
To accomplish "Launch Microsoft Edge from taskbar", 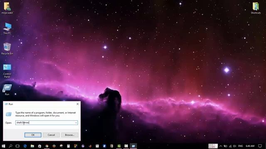I will [25, 146].
